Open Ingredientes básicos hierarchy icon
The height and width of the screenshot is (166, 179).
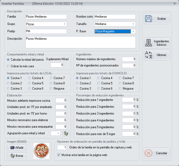click(148, 43)
